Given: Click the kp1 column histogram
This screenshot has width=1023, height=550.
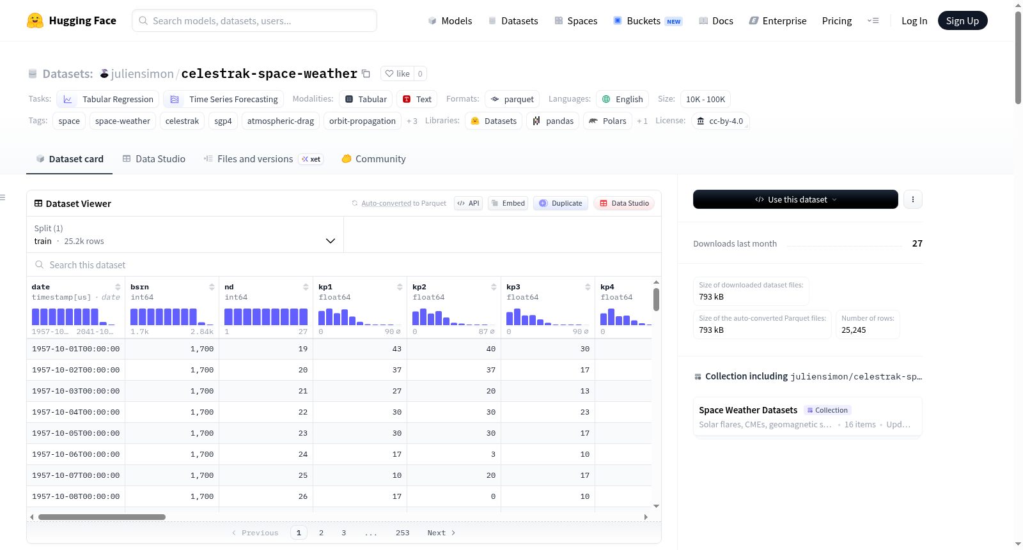Looking at the screenshot, I should coord(359,317).
